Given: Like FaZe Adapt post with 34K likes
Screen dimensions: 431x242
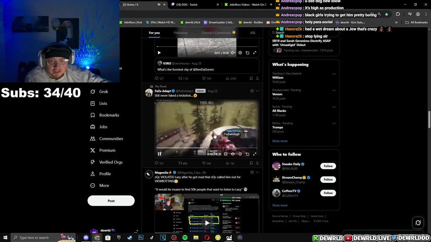Looking at the screenshot, I should coord(206,163).
